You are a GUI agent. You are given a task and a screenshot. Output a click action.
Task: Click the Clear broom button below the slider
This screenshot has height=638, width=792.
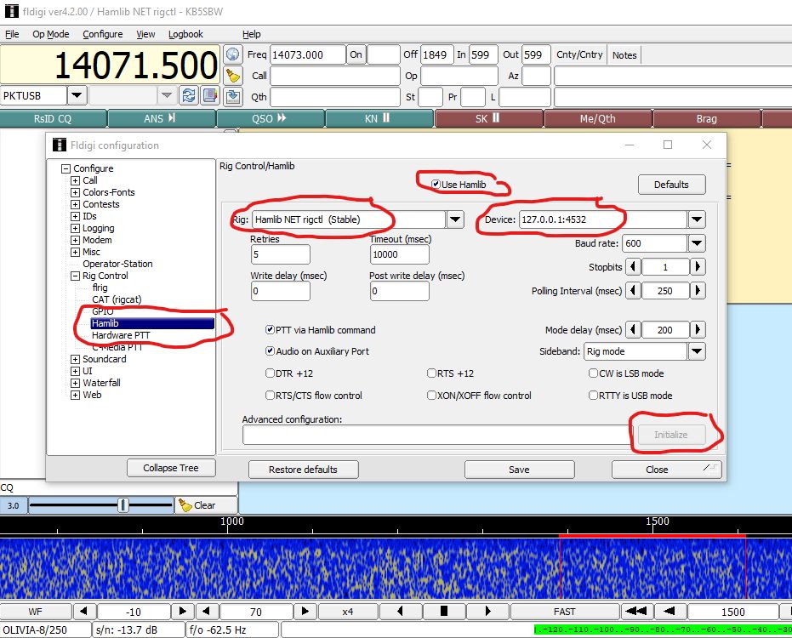[x=206, y=505]
